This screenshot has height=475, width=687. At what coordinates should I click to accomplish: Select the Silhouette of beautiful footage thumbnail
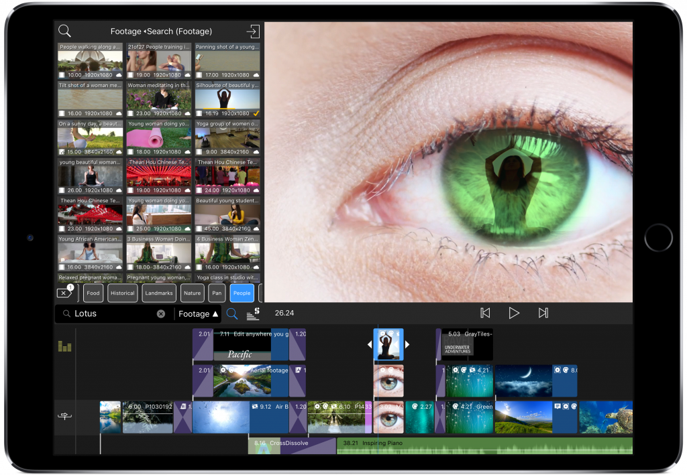pyautogui.click(x=227, y=100)
